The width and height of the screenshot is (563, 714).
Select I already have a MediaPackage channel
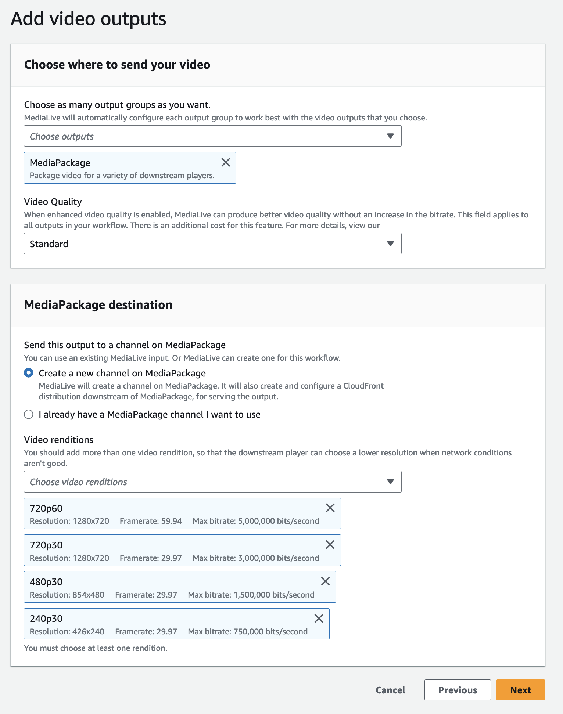click(29, 414)
